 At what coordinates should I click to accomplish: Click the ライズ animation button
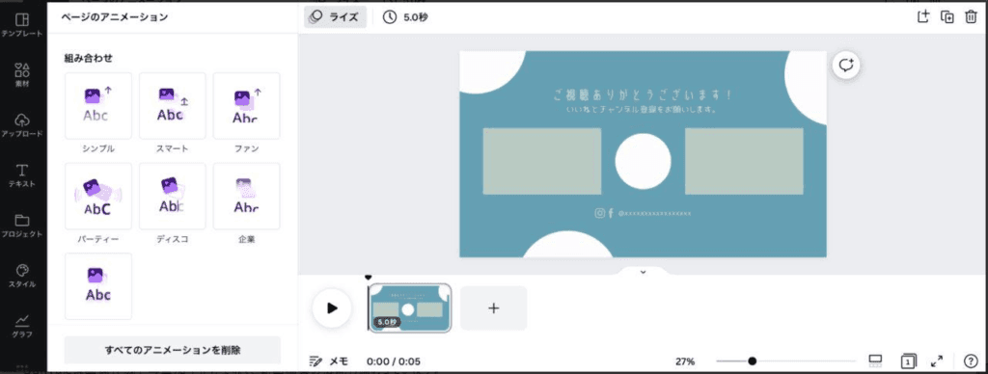(335, 17)
